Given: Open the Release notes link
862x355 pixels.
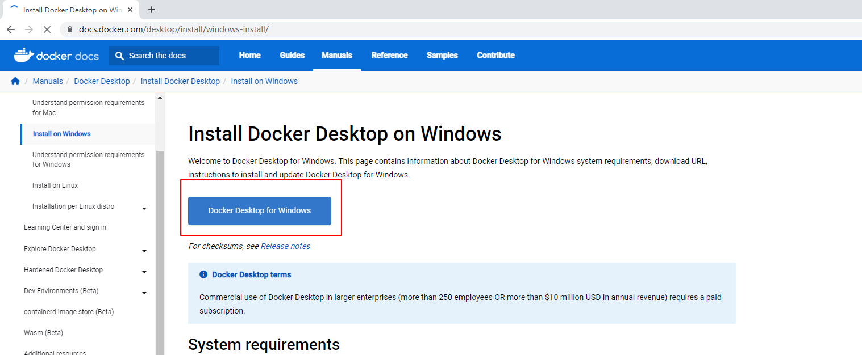Looking at the screenshot, I should point(285,246).
